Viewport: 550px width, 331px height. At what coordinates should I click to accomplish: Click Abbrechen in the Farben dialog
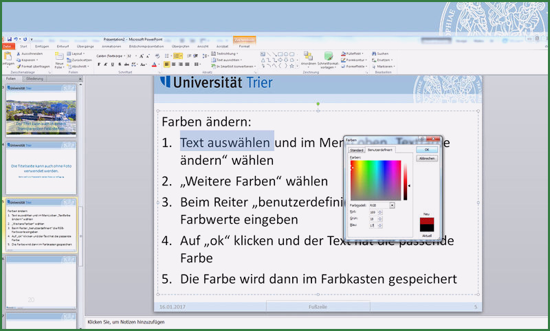pos(427,158)
